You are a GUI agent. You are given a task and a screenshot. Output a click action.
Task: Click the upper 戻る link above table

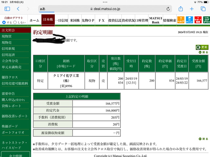pyautogui.click(x=203, y=52)
